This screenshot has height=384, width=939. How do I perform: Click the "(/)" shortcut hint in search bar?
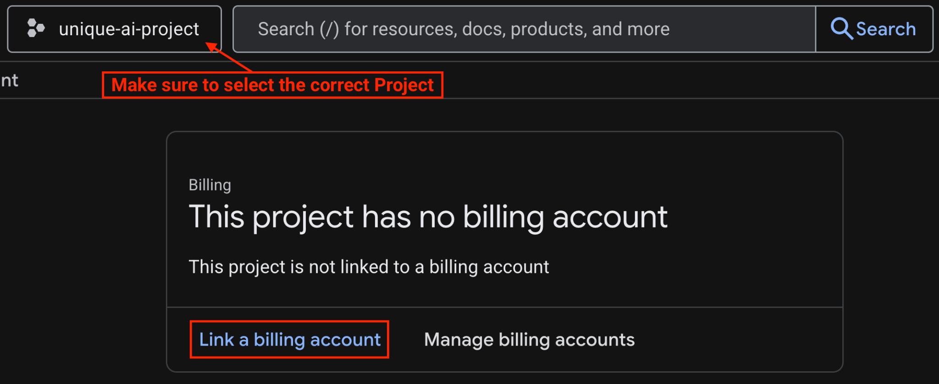coord(329,29)
